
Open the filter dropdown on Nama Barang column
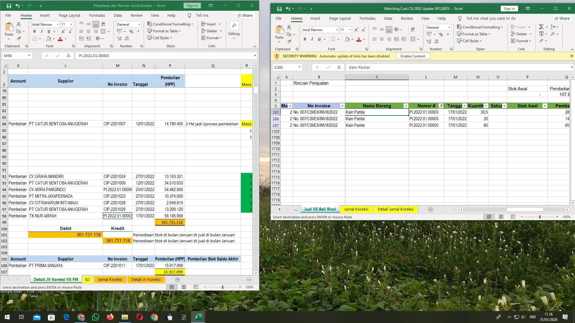click(x=406, y=106)
